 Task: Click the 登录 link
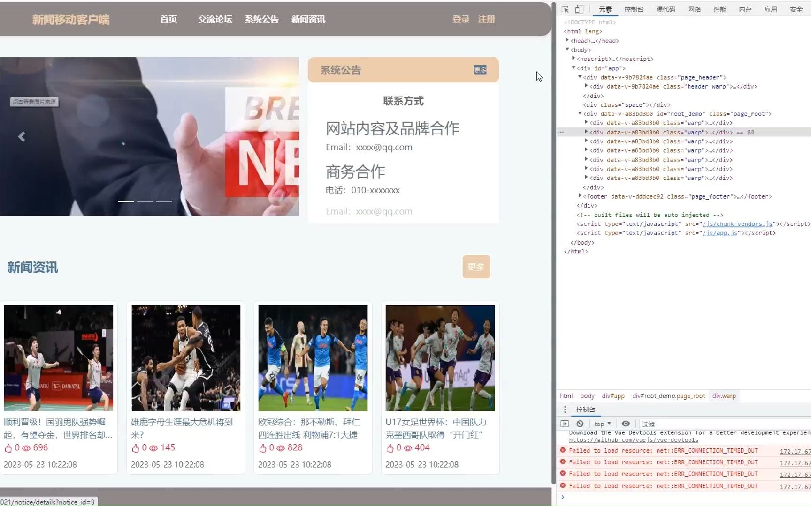(x=461, y=19)
